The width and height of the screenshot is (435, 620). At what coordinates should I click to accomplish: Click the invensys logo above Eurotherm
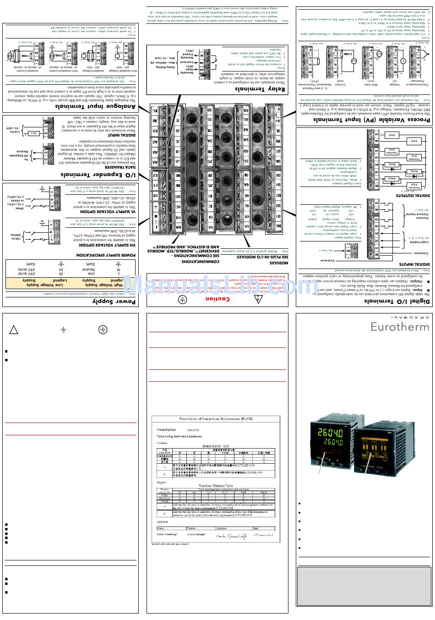pyautogui.click(x=410, y=317)
